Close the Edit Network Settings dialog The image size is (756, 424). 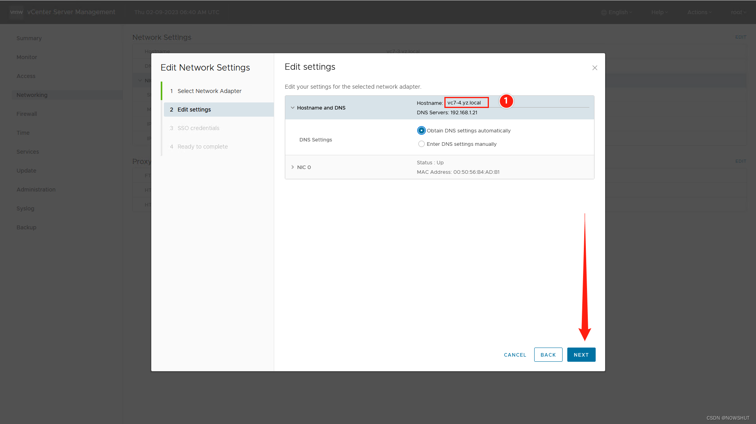click(595, 68)
